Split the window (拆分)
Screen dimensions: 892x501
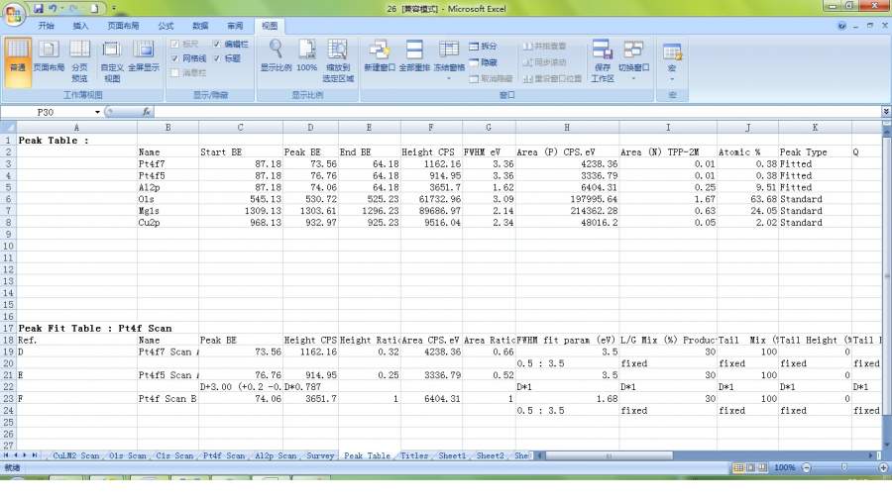[x=483, y=46]
